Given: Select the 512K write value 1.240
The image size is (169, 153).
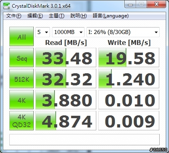Looking at the screenshot, I should pyautogui.click(x=129, y=79).
